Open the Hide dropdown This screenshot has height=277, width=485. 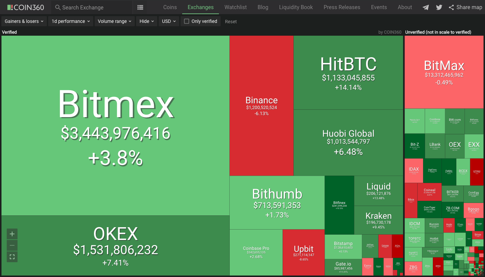coord(147,21)
